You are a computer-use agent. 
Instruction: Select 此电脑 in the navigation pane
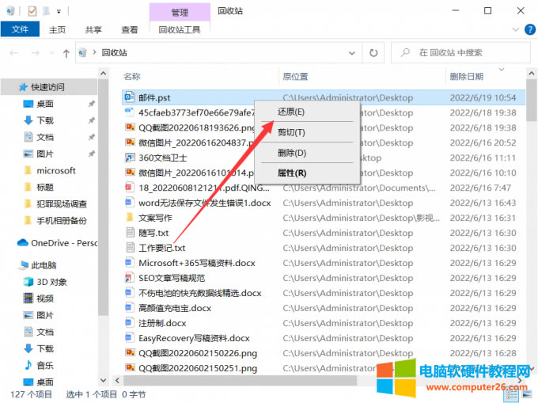44,265
